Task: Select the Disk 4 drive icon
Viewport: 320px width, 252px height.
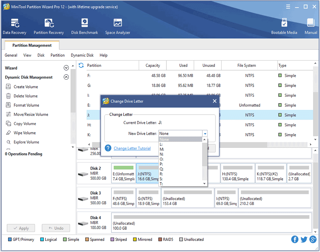Action: (x=83, y=223)
